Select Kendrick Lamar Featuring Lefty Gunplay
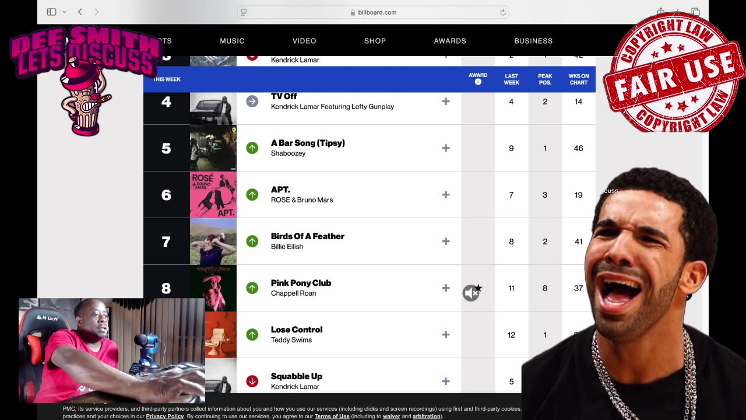Viewport: 746px width, 420px height. click(332, 107)
